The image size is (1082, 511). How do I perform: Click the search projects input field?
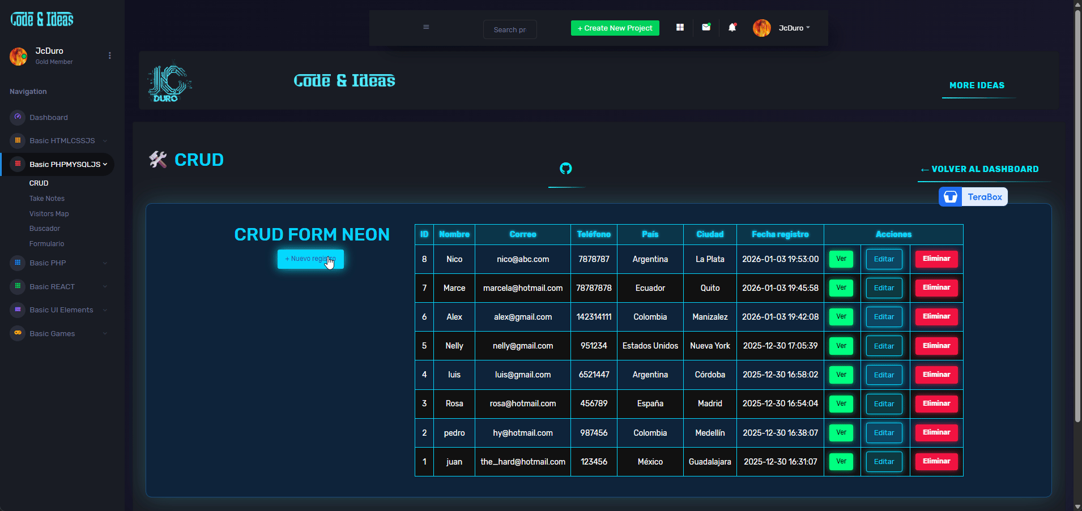[x=509, y=29]
